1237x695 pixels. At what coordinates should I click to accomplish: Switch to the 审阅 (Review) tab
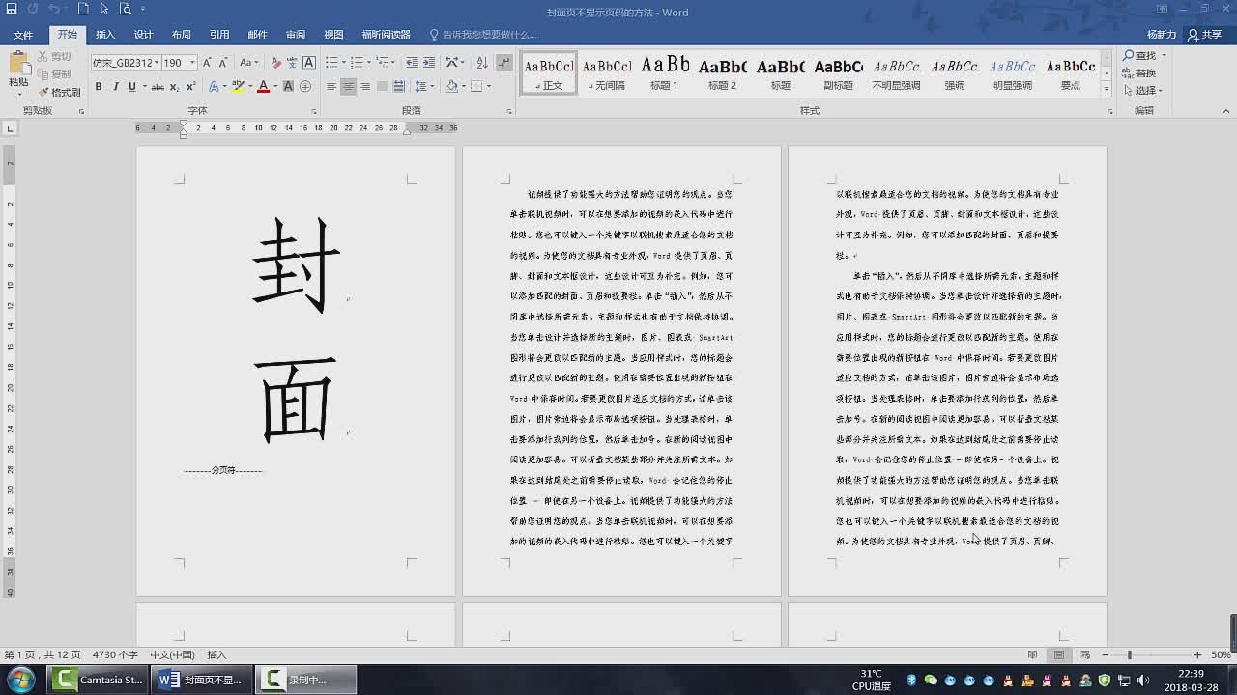click(x=296, y=35)
